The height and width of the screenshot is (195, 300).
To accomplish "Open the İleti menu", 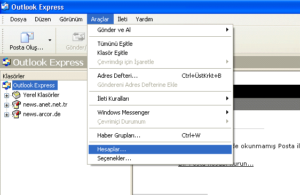I will tap(122, 19).
